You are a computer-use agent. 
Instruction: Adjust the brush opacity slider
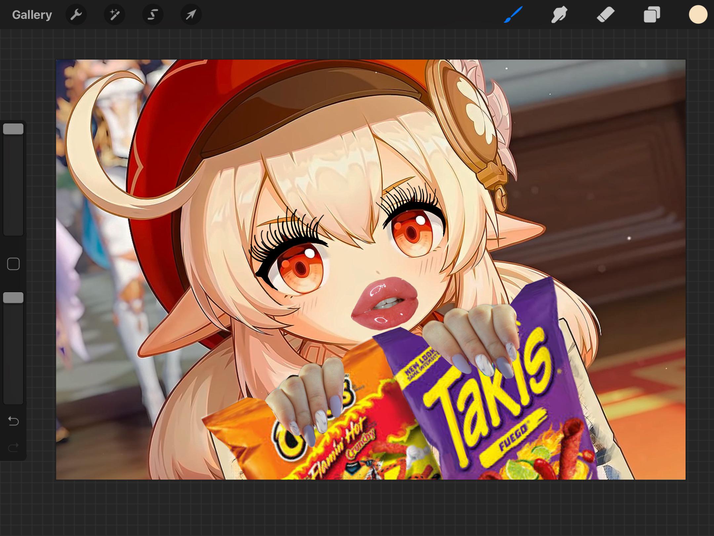pyautogui.click(x=13, y=298)
